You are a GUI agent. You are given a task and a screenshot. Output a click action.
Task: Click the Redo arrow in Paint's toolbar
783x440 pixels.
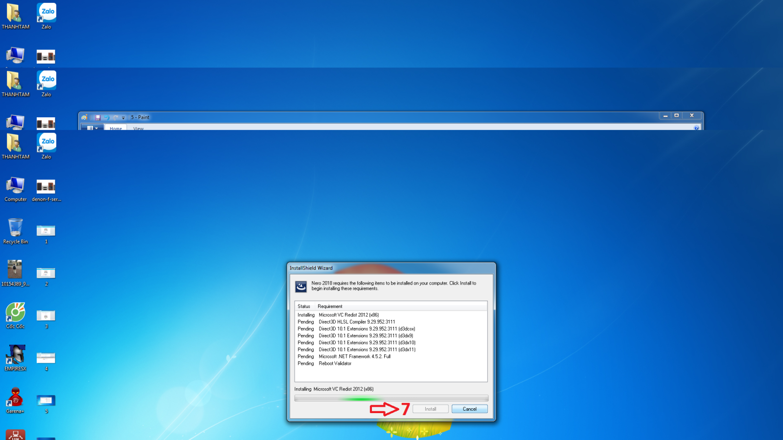[115, 117]
